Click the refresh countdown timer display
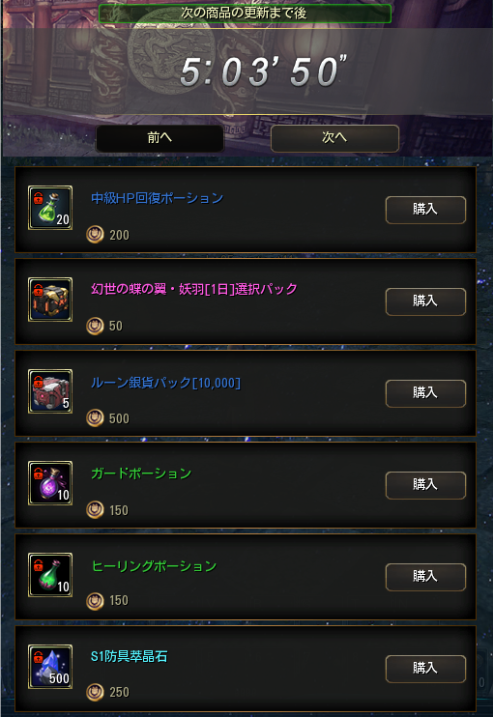Image resolution: width=493 pixels, height=717 pixels. [264, 72]
